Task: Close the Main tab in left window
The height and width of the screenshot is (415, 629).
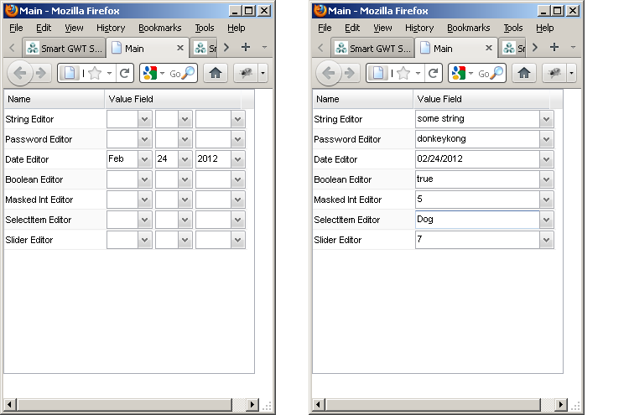Action: 179,48
